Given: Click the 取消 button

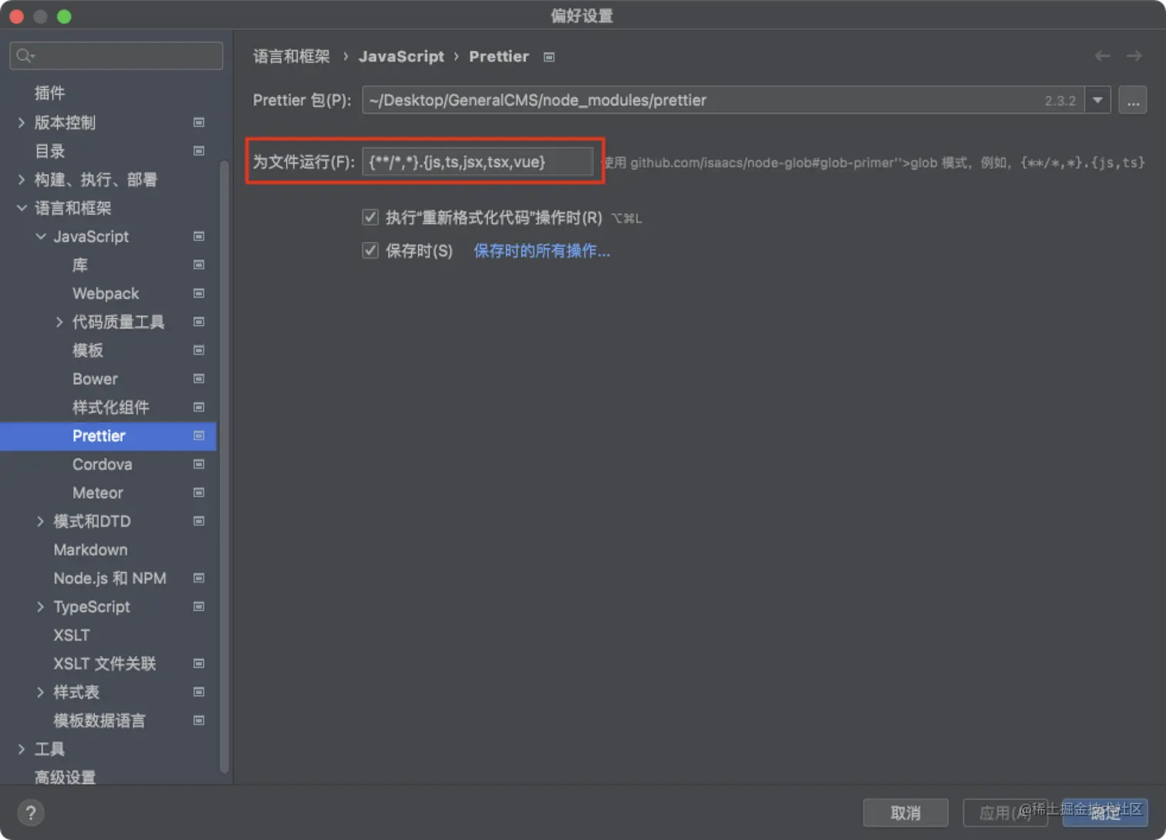Looking at the screenshot, I should click(x=905, y=812).
